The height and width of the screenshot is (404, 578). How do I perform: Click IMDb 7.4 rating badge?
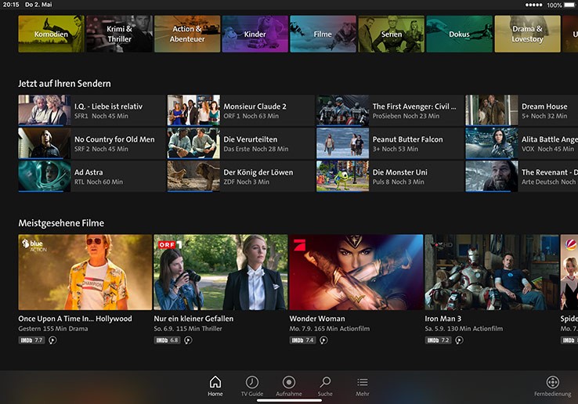pyautogui.click(x=302, y=341)
